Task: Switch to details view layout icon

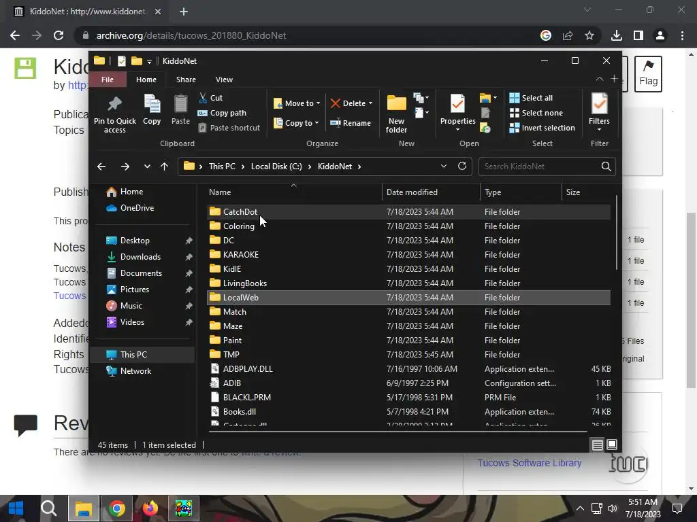Action: (597, 445)
